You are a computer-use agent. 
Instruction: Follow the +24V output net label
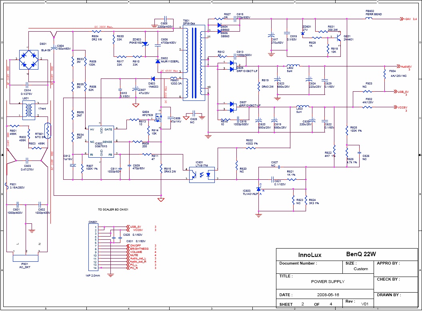[x=407, y=19]
